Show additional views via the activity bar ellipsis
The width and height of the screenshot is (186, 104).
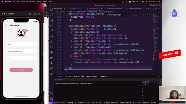coord(51,79)
